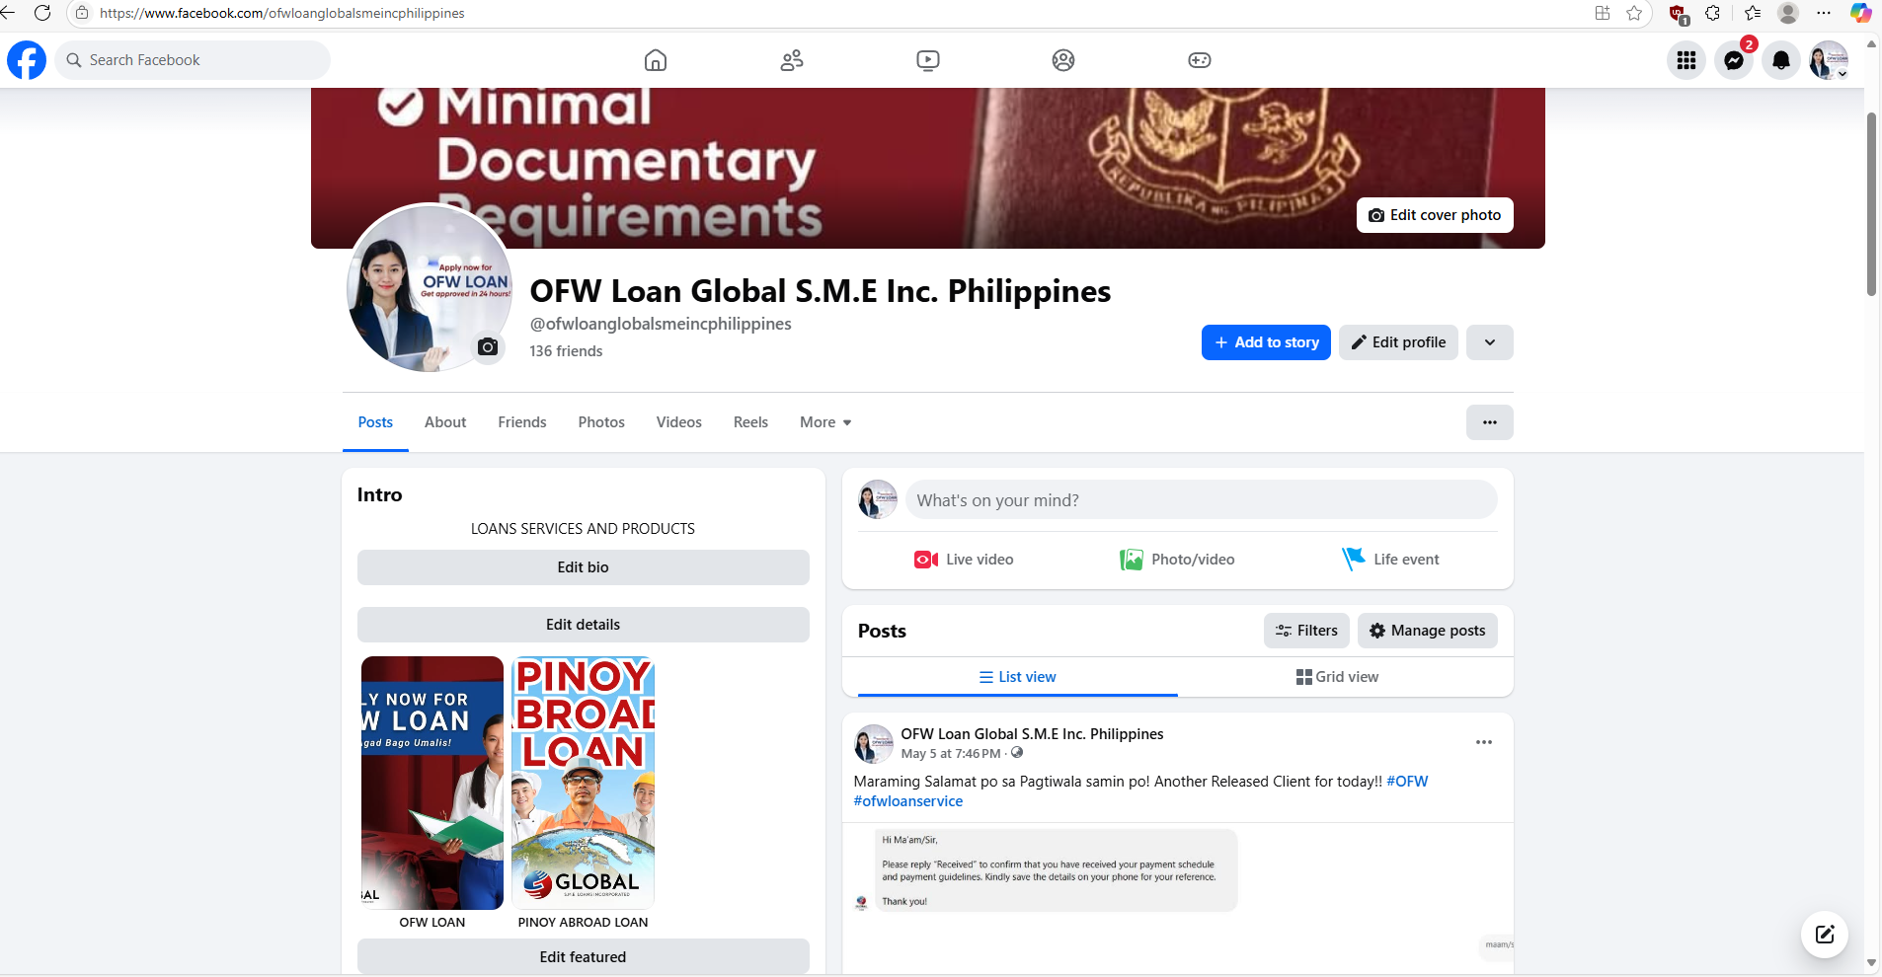This screenshot has width=1882, height=977.
Task: Open the Groups icon in top navigation
Action: pos(1063,60)
